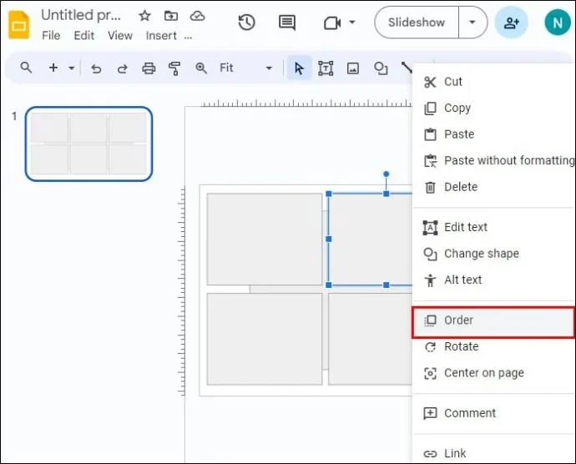The width and height of the screenshot is (576, 464).
Task: Select the arrow Select tool
Action: coord(299,68)
